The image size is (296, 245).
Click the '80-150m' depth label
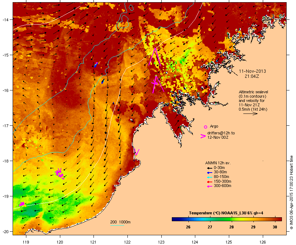point(221,177)
